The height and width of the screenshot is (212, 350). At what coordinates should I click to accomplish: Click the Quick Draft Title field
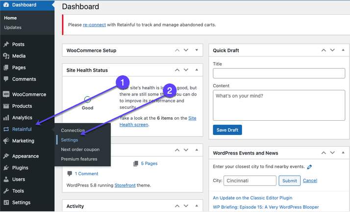[279, 73]
